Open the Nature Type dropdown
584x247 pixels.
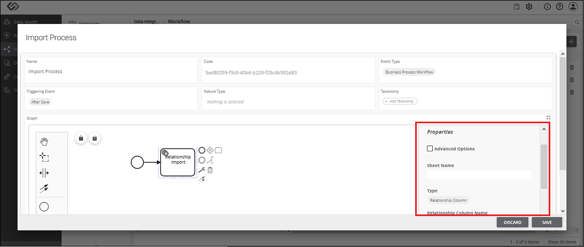click(289, 101)
